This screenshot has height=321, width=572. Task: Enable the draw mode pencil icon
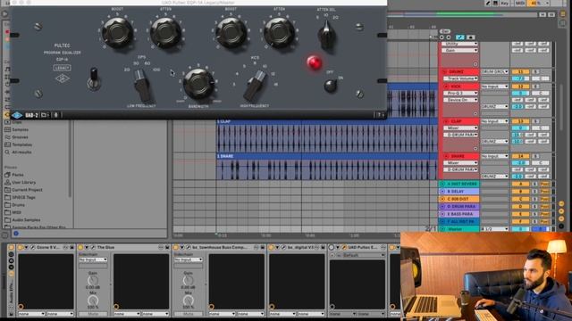[x=488, y=3]
